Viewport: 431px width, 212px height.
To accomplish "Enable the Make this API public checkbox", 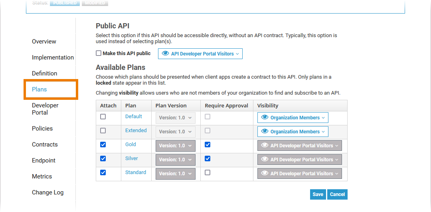I will [99, 53].
